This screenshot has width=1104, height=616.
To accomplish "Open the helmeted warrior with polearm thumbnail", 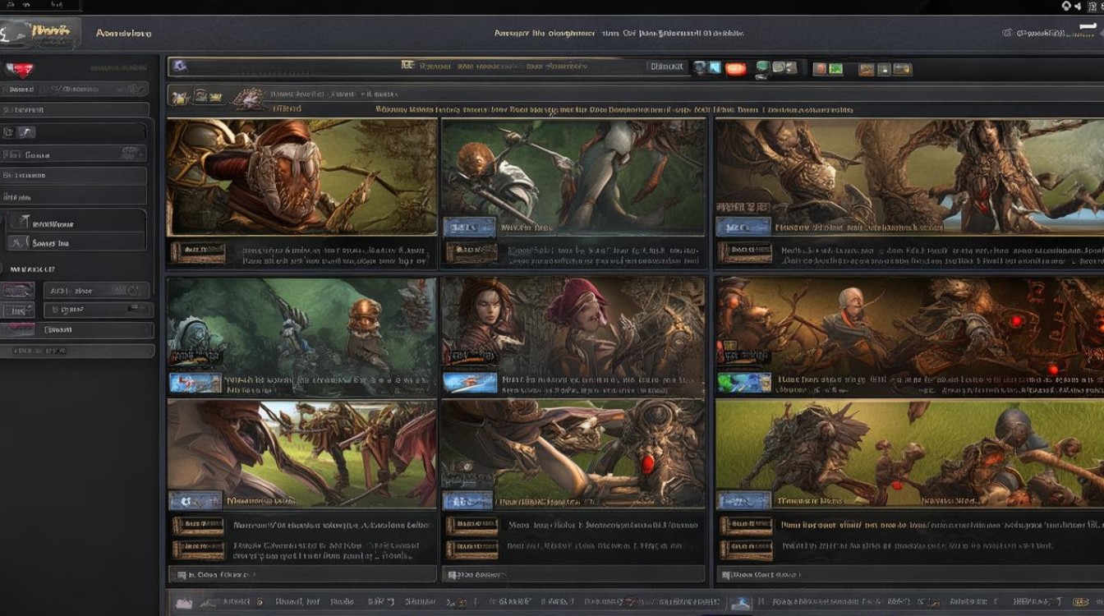I will click(x=573, y=177).
